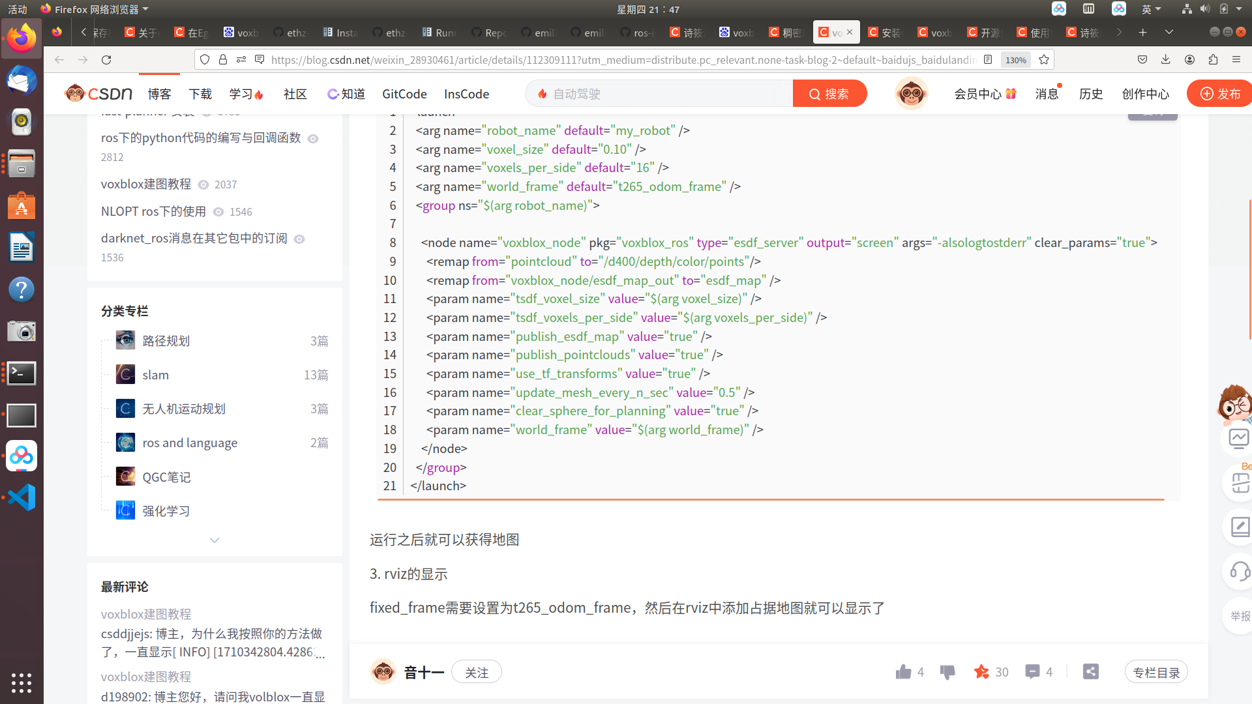Image resolution: width=1252 pixels, height=704 pixels.
Task: Open the note editing icon on right sidebar
Action: click(1238, 527)
